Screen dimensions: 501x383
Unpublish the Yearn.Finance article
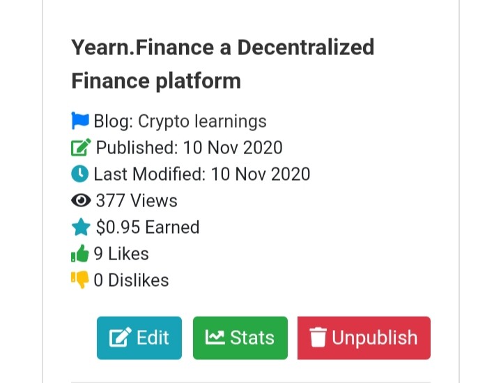click(364, 338)
